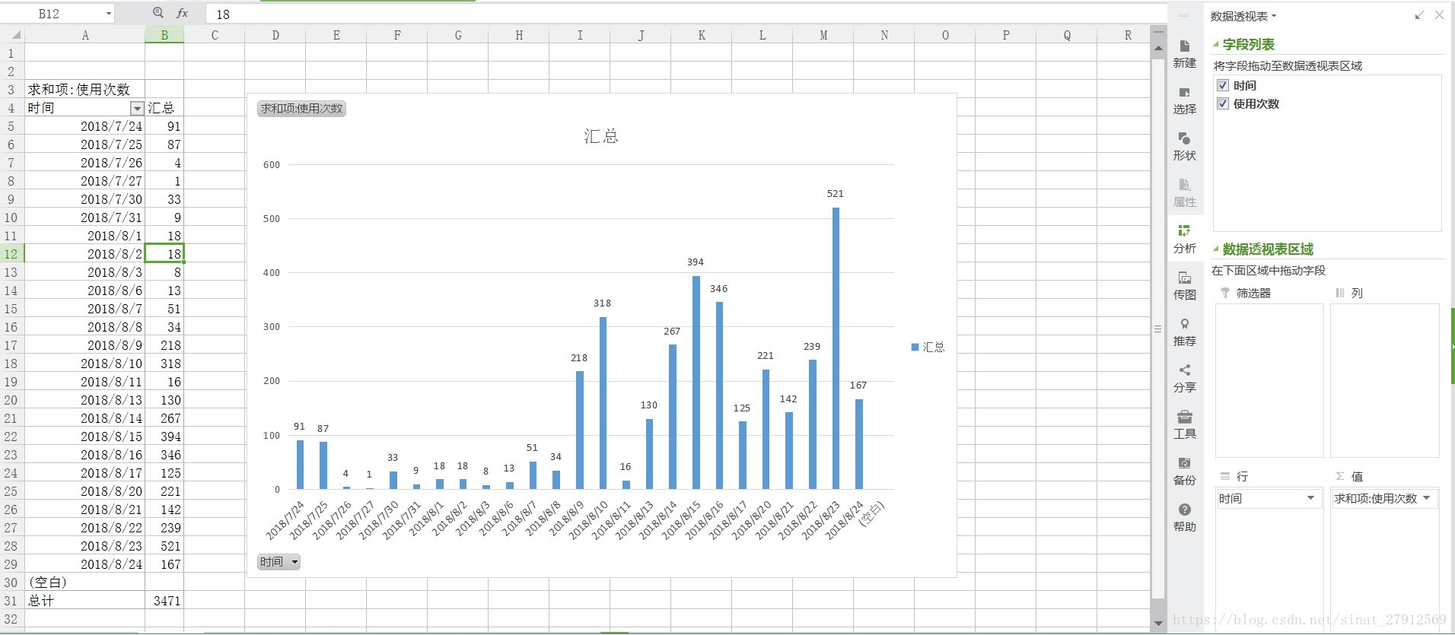Click the 2018/8/10 axis label on chart
1455x635 pixels.
pyautogui.click(x=588, y=519)
